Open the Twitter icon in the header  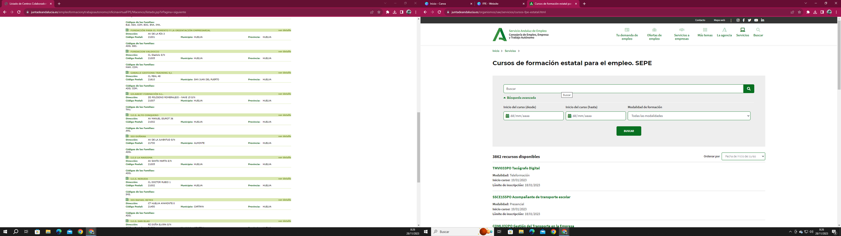(750, 20)
